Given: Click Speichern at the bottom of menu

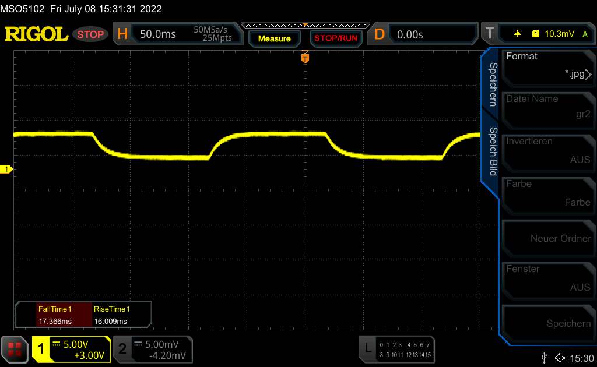Looking at the screenshot, I should (x=548, y=323).
